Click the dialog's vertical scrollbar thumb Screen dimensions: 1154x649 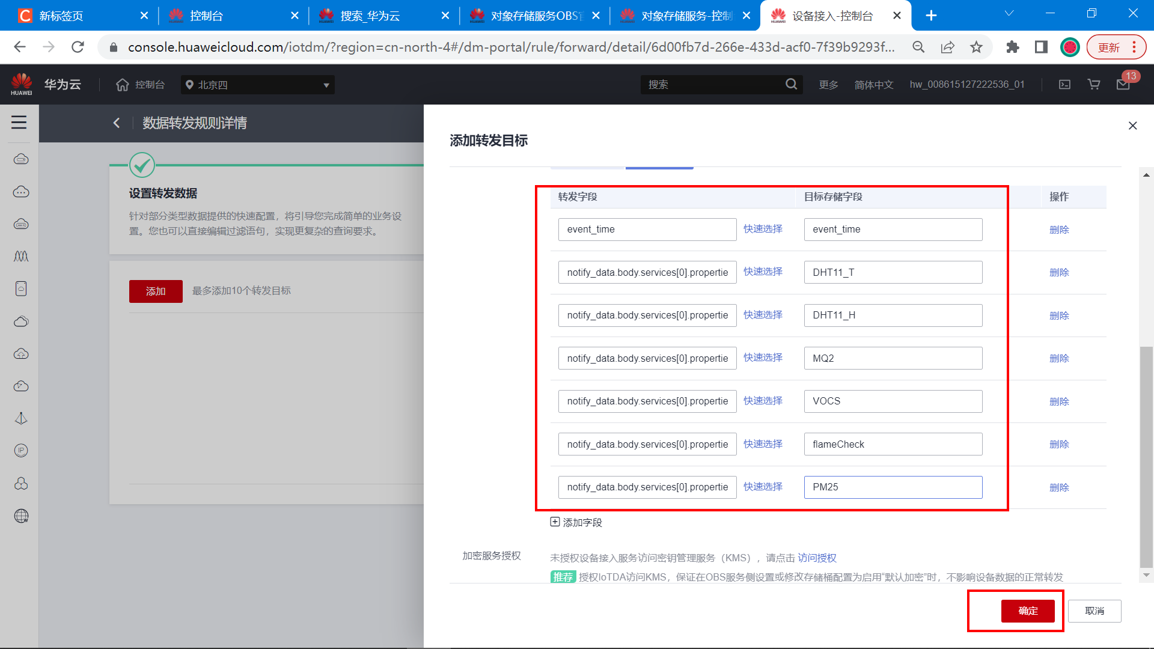pos(1146,457)
